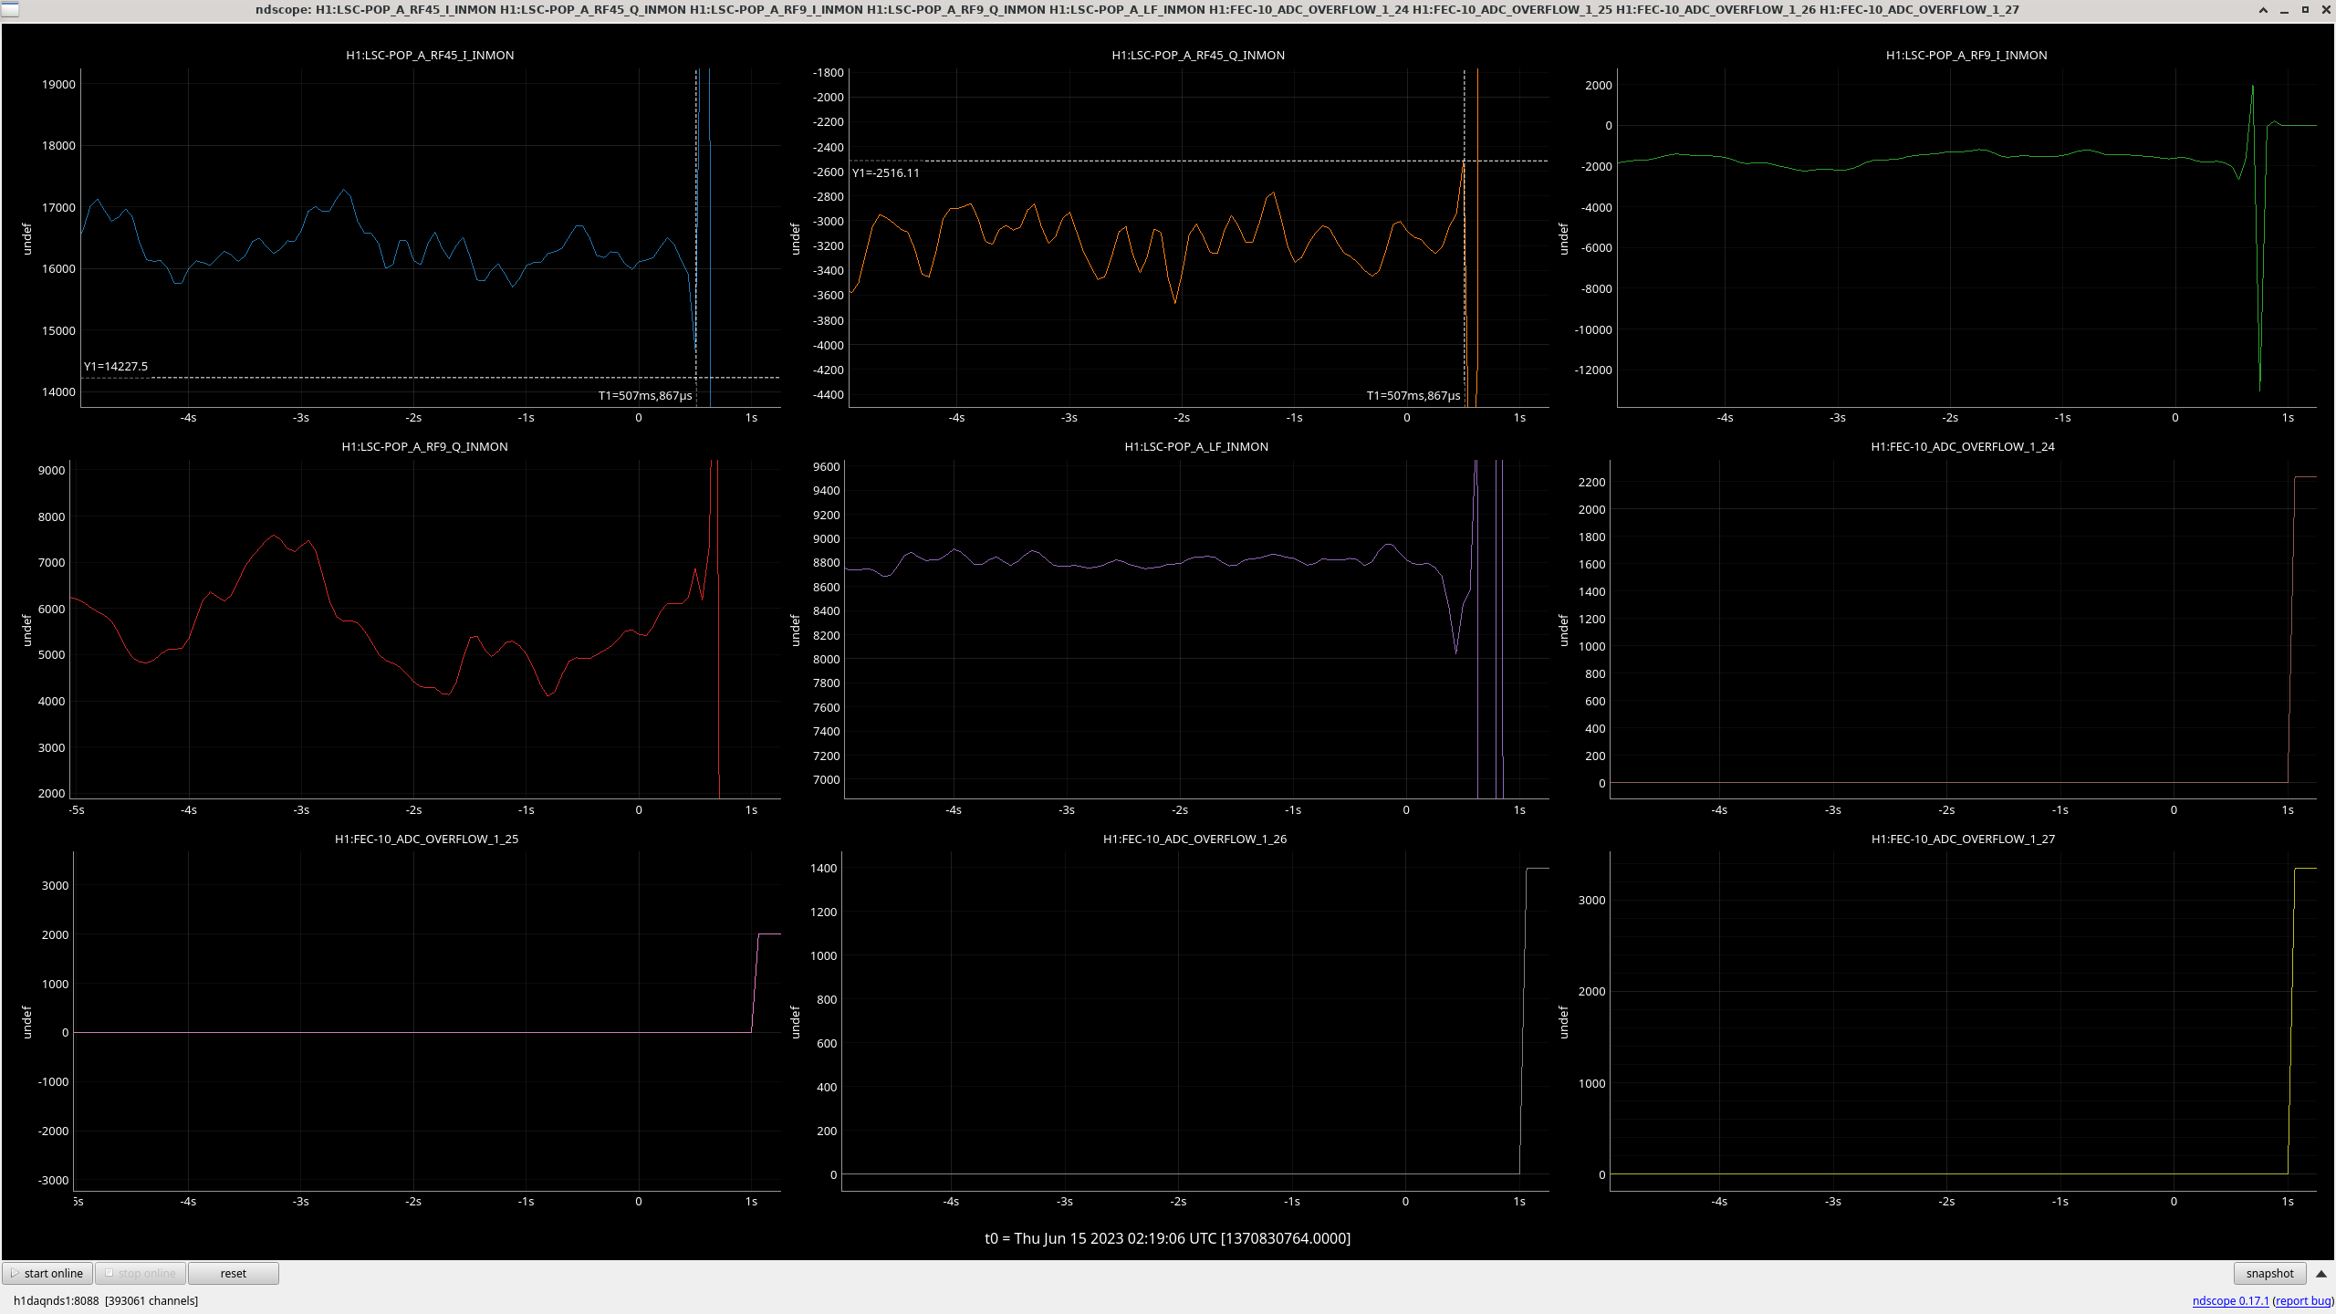
Task: Close the ndscope window
Action: pyautogui.click(x=2325, y=9)
